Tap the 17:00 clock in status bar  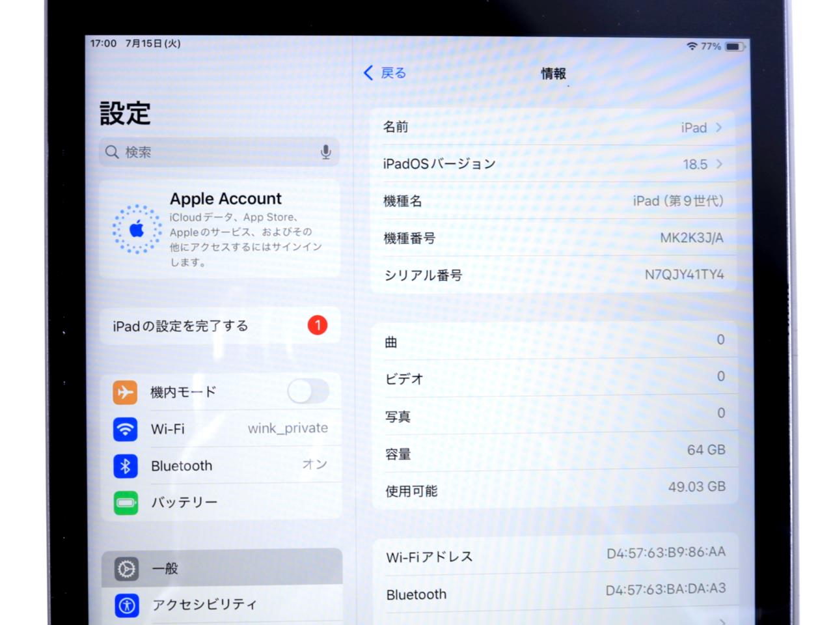click(x=103, y=44)
